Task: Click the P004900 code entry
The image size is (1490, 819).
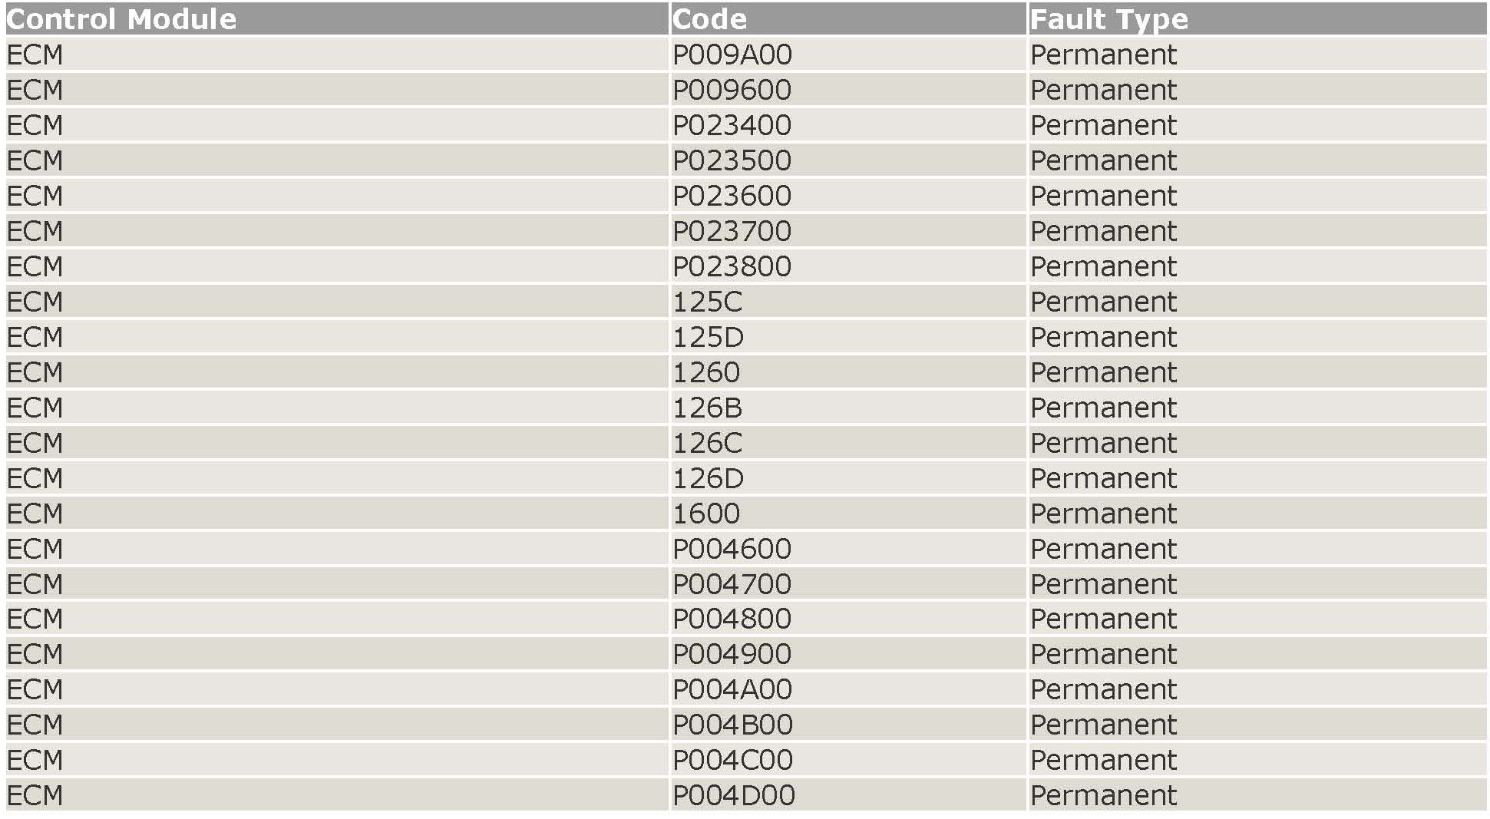Action: [x=732, y=654]
